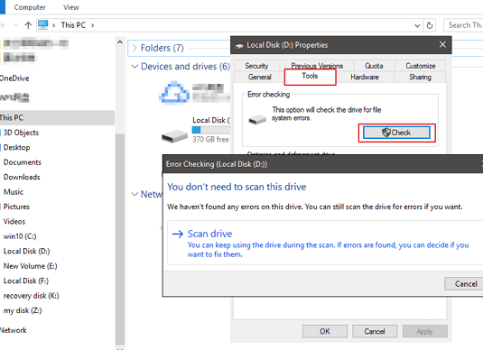Screen dimensions: 483x350
Task: Switch to Previous Versions tab
Action: tap(317, 66)
